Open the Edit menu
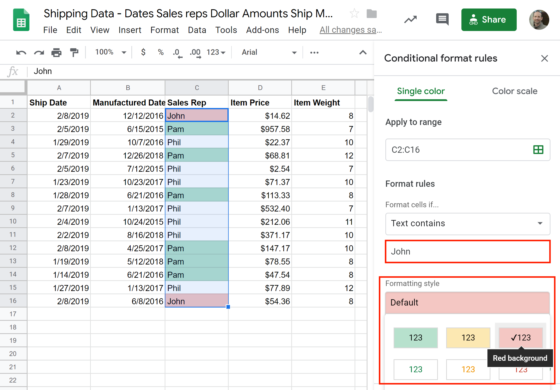The image size is (560, 390). click(x=74, y=30)
